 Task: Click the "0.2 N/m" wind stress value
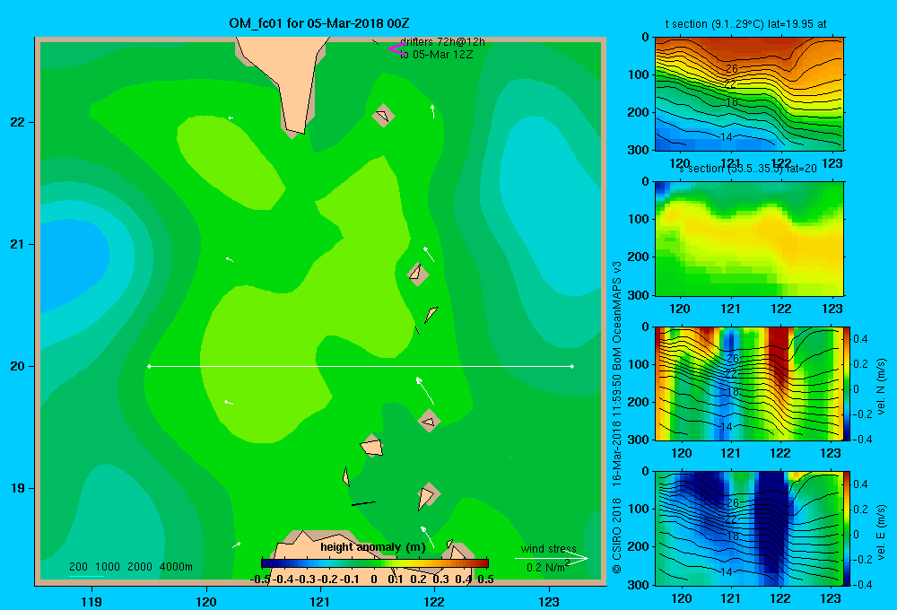(x=545, y=568)
